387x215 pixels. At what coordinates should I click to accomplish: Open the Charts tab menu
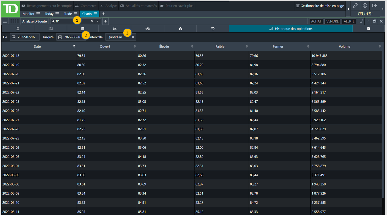(x=95, y=14)
